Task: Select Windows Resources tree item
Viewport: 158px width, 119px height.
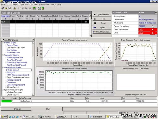Action: tap(14, 92)
